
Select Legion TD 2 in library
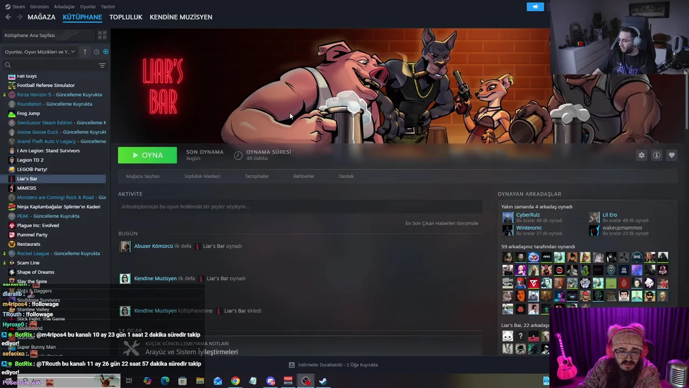click(30, 160)
